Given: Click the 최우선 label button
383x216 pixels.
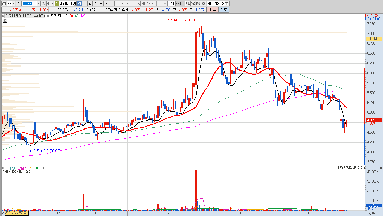Looking at the screenshot, I should pos(123,10).
